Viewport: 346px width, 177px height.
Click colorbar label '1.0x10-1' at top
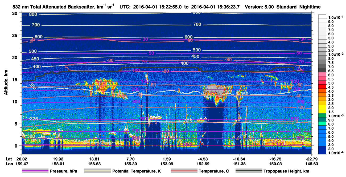click(x=336, y=17)
